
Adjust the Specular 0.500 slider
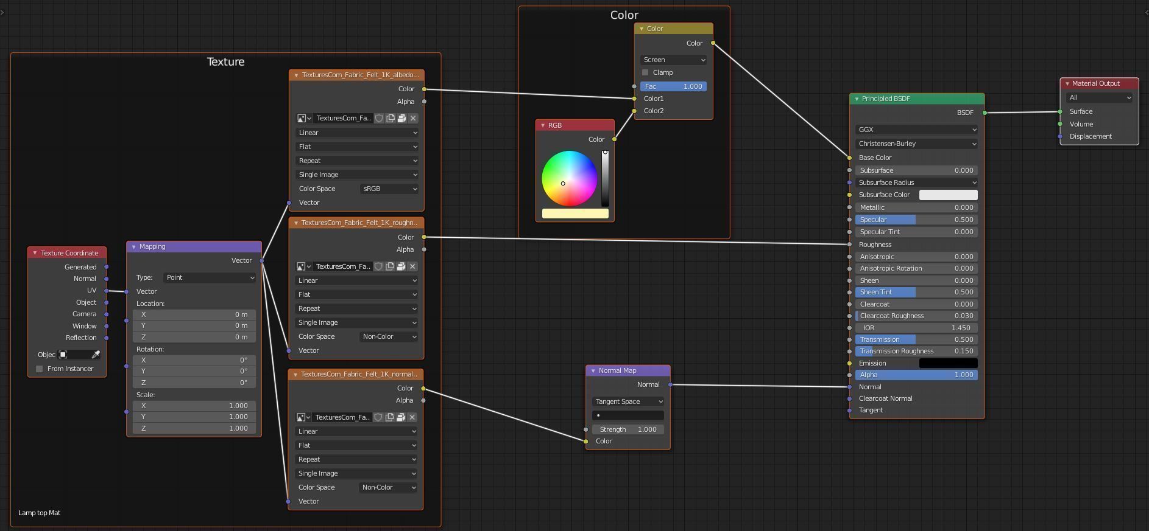916,220
